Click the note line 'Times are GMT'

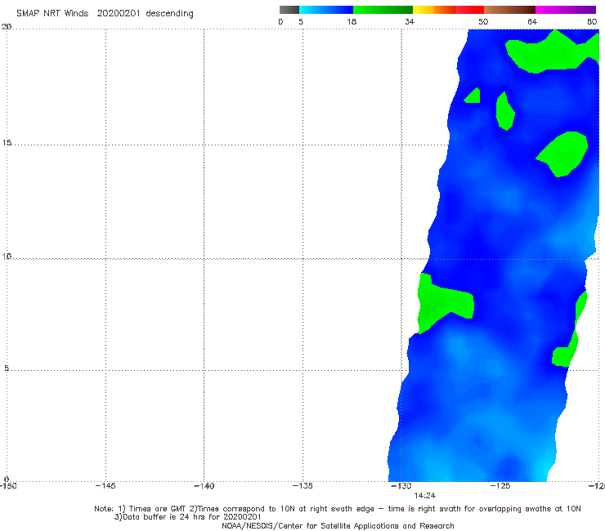158,509
